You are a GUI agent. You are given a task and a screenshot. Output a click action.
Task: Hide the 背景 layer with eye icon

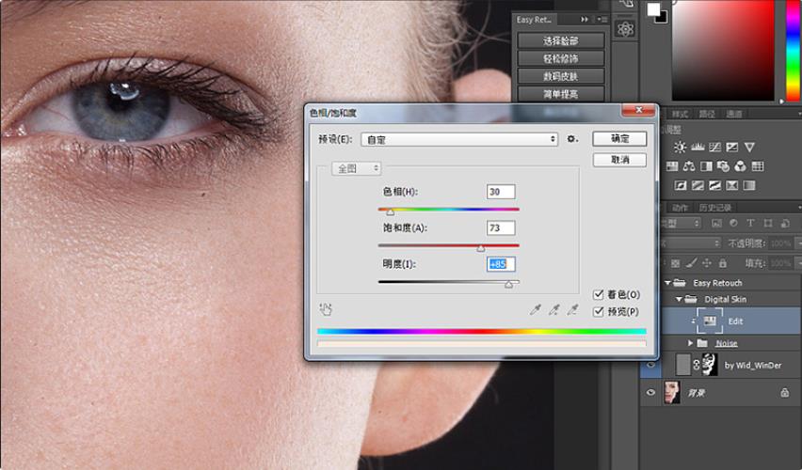[650, 393]
